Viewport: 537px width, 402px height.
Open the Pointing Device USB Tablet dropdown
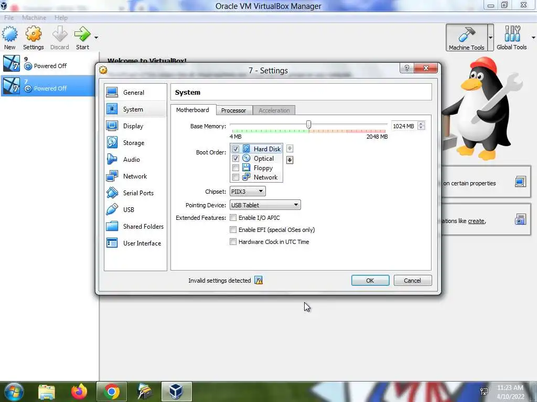(x=265, y=205)
